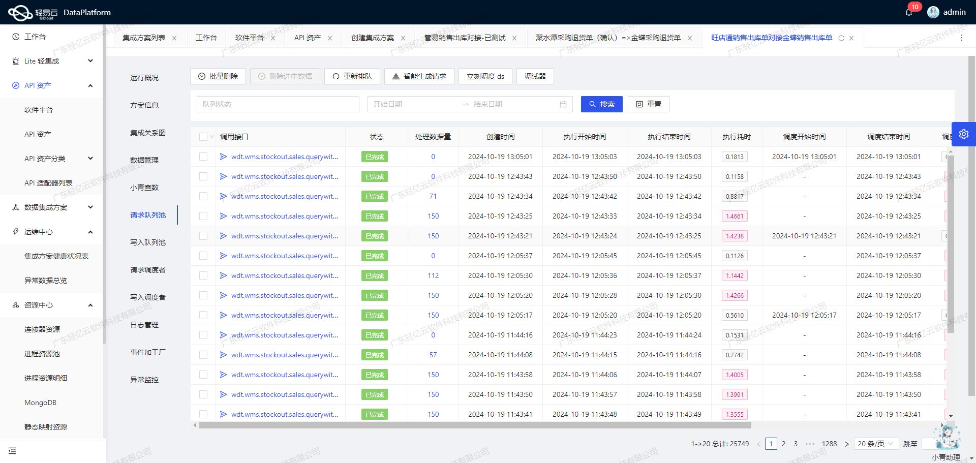Click the 重新排队 button
Image resolution: width=976 pixels, height=463 pixels.
tap(352, 76)
